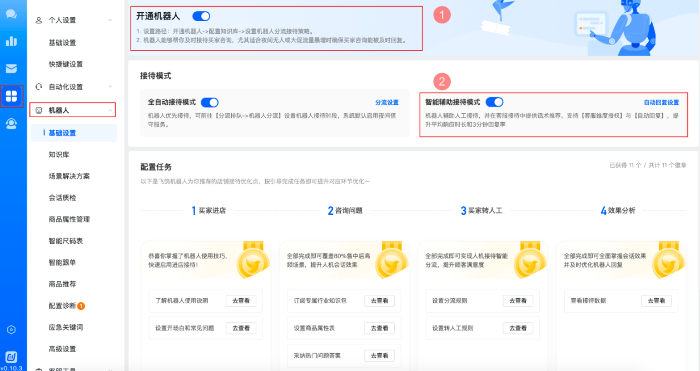The height and width of the screenshot is (371, 700).
Task: Open the 分流设置 link
Action: click(x=386, y=103)
